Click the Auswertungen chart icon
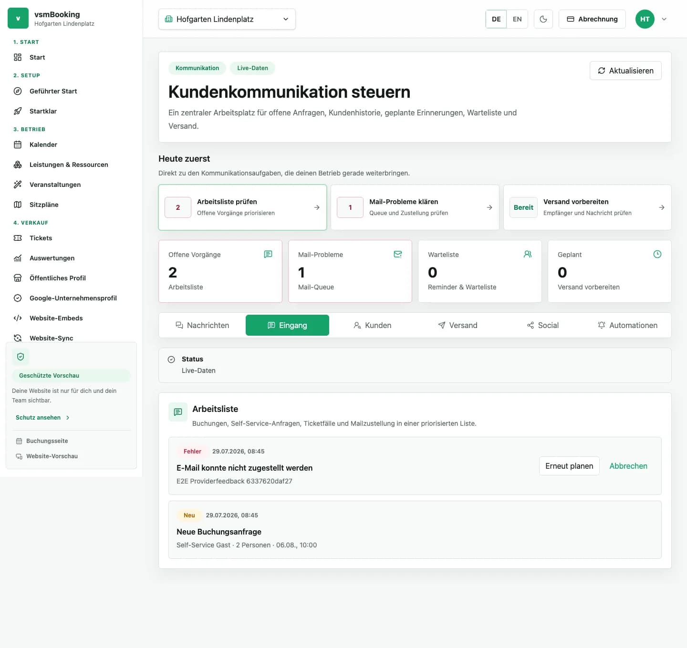Screen dimensions: 687x648 (18, 258)
